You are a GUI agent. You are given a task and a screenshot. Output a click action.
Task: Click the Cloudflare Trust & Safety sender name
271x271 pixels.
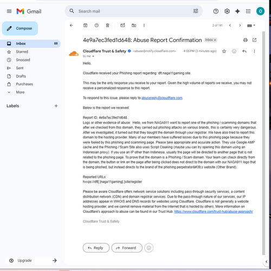point(105,51)
